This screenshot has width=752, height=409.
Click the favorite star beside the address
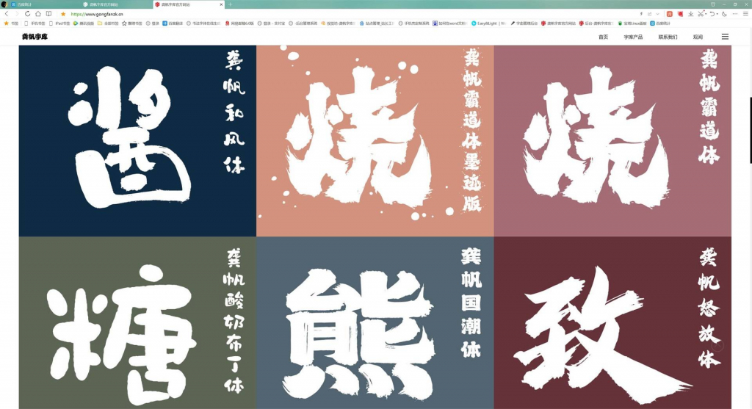(63, 14)
